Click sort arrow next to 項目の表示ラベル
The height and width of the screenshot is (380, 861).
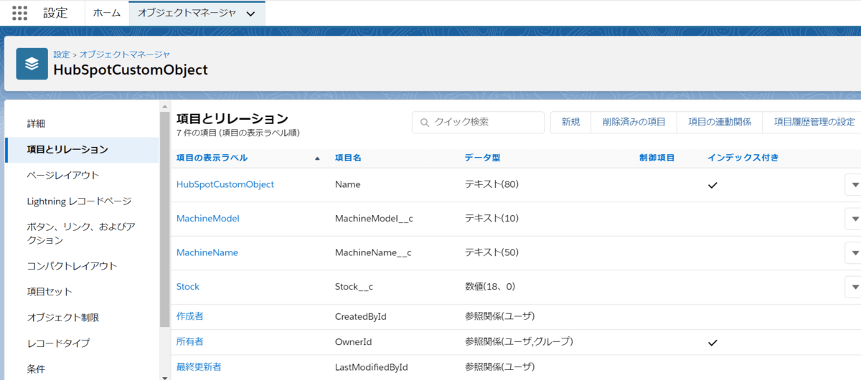(318, 158)
